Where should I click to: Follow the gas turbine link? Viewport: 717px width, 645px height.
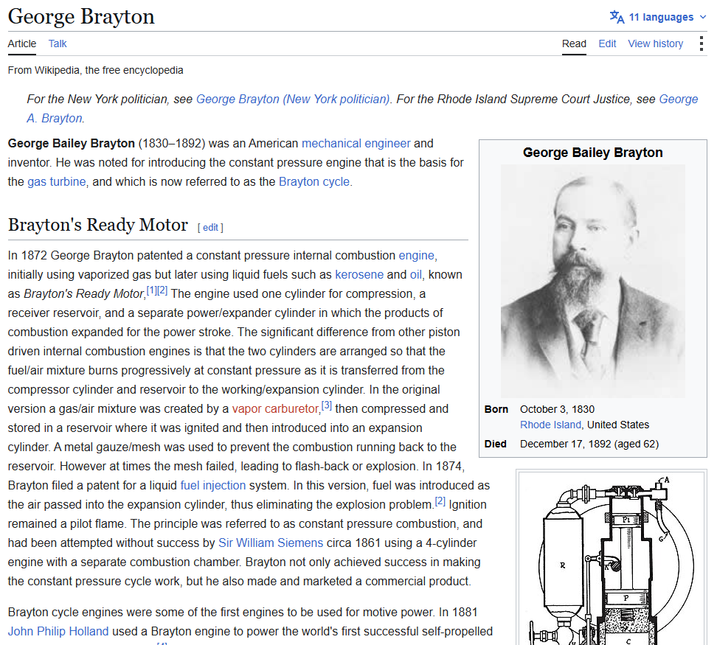click(57, 182)
